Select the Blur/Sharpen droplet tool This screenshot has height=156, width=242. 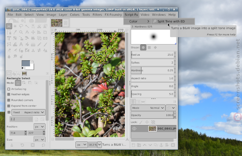(9, 56)
